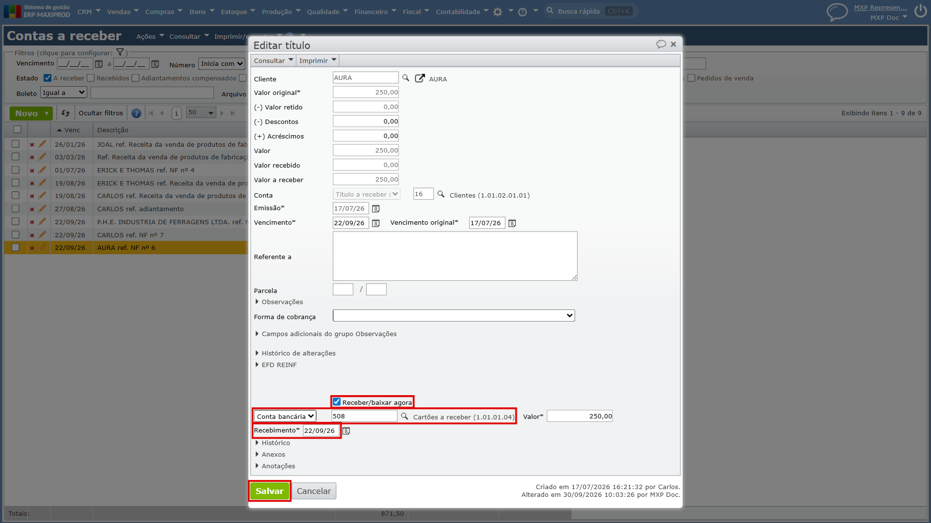
Task: Open the AURA client external link icon
Action: [x=420, y=78]
